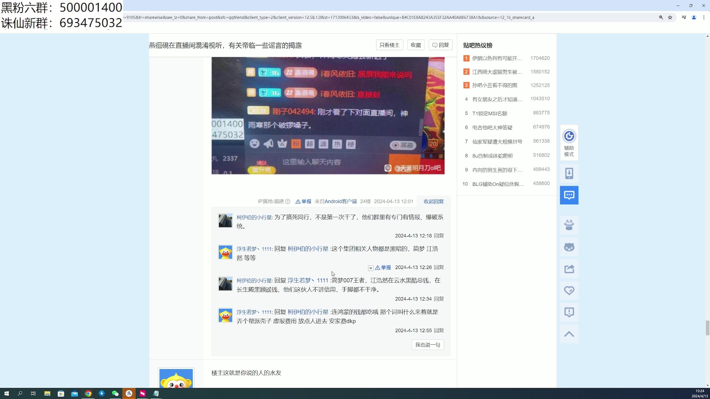
Task: Click the share arrow icon in sidebar
Action: coord(569,269)
